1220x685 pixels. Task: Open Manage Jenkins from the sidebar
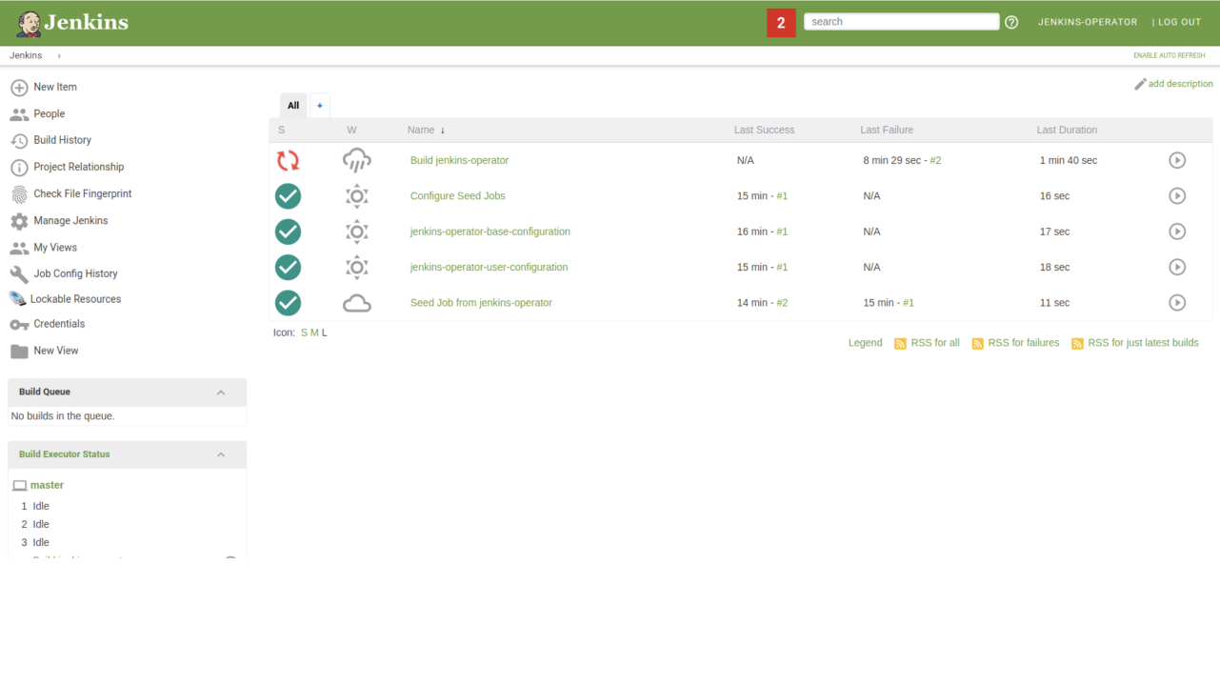click(x=70, y=220)
